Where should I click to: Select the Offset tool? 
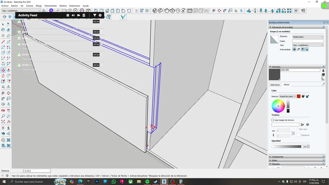8,81
